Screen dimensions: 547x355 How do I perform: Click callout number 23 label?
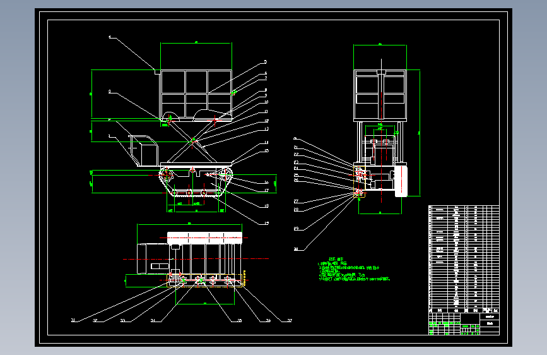tap(296, 162)
